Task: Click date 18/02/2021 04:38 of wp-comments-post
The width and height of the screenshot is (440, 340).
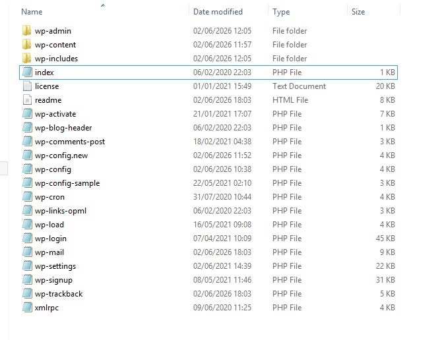Action: 222,142
